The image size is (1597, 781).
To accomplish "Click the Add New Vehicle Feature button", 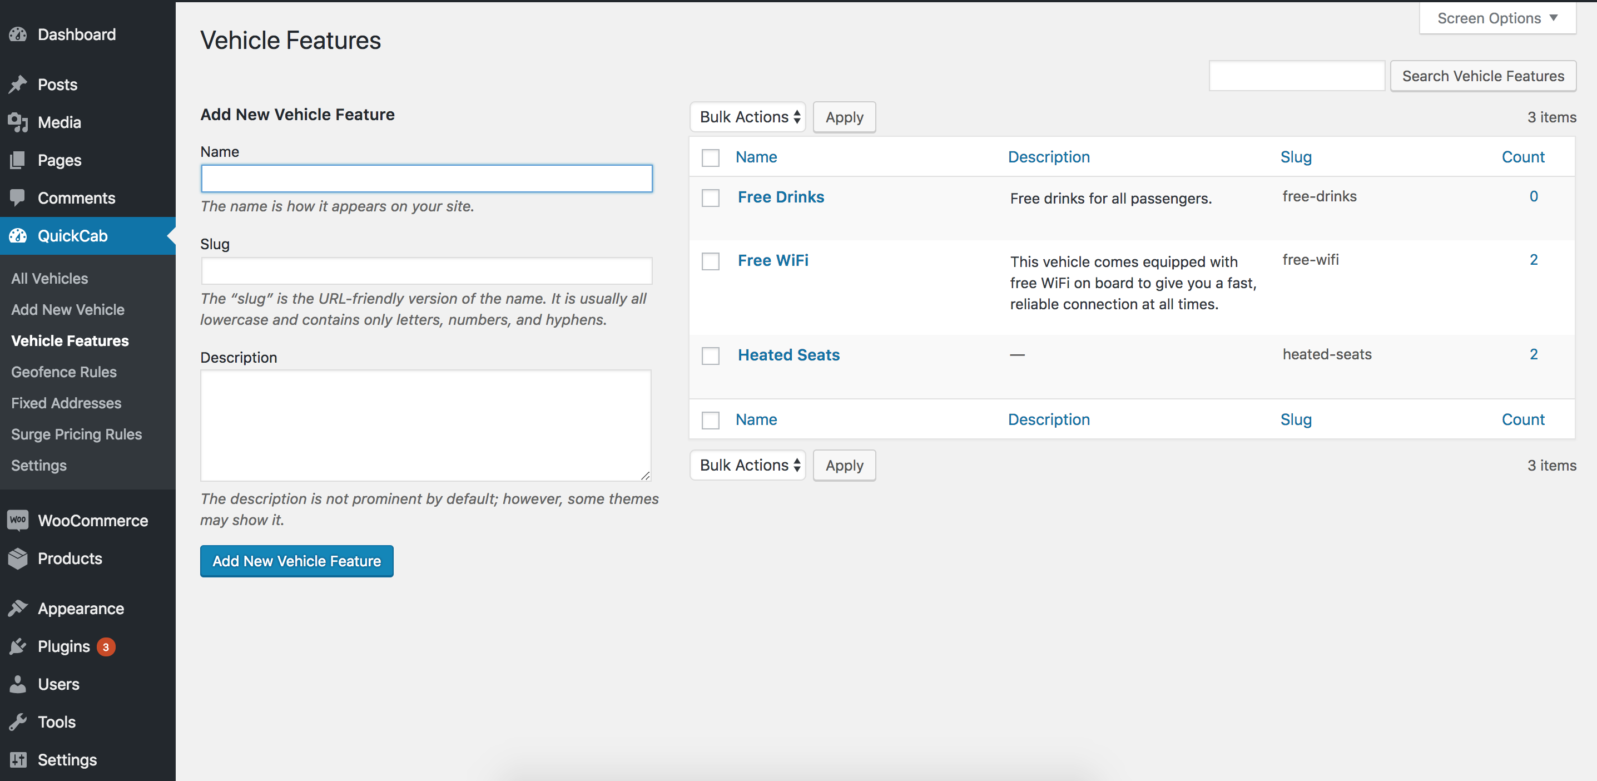I will (296, 561).
